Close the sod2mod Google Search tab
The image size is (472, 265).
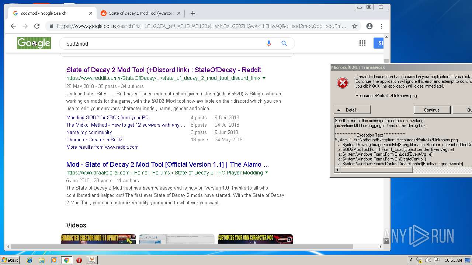(91, 13)
